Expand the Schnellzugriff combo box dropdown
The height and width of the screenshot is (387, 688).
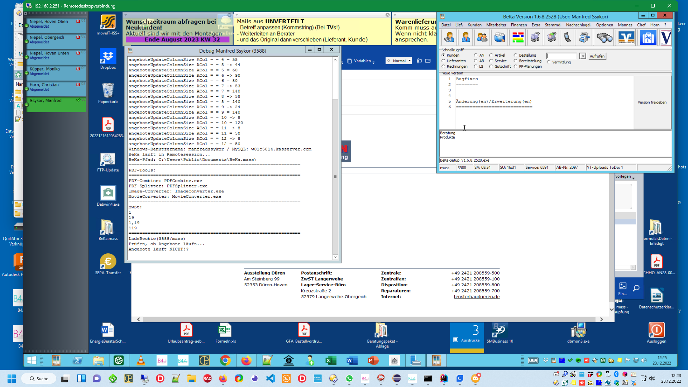point(583,56)
